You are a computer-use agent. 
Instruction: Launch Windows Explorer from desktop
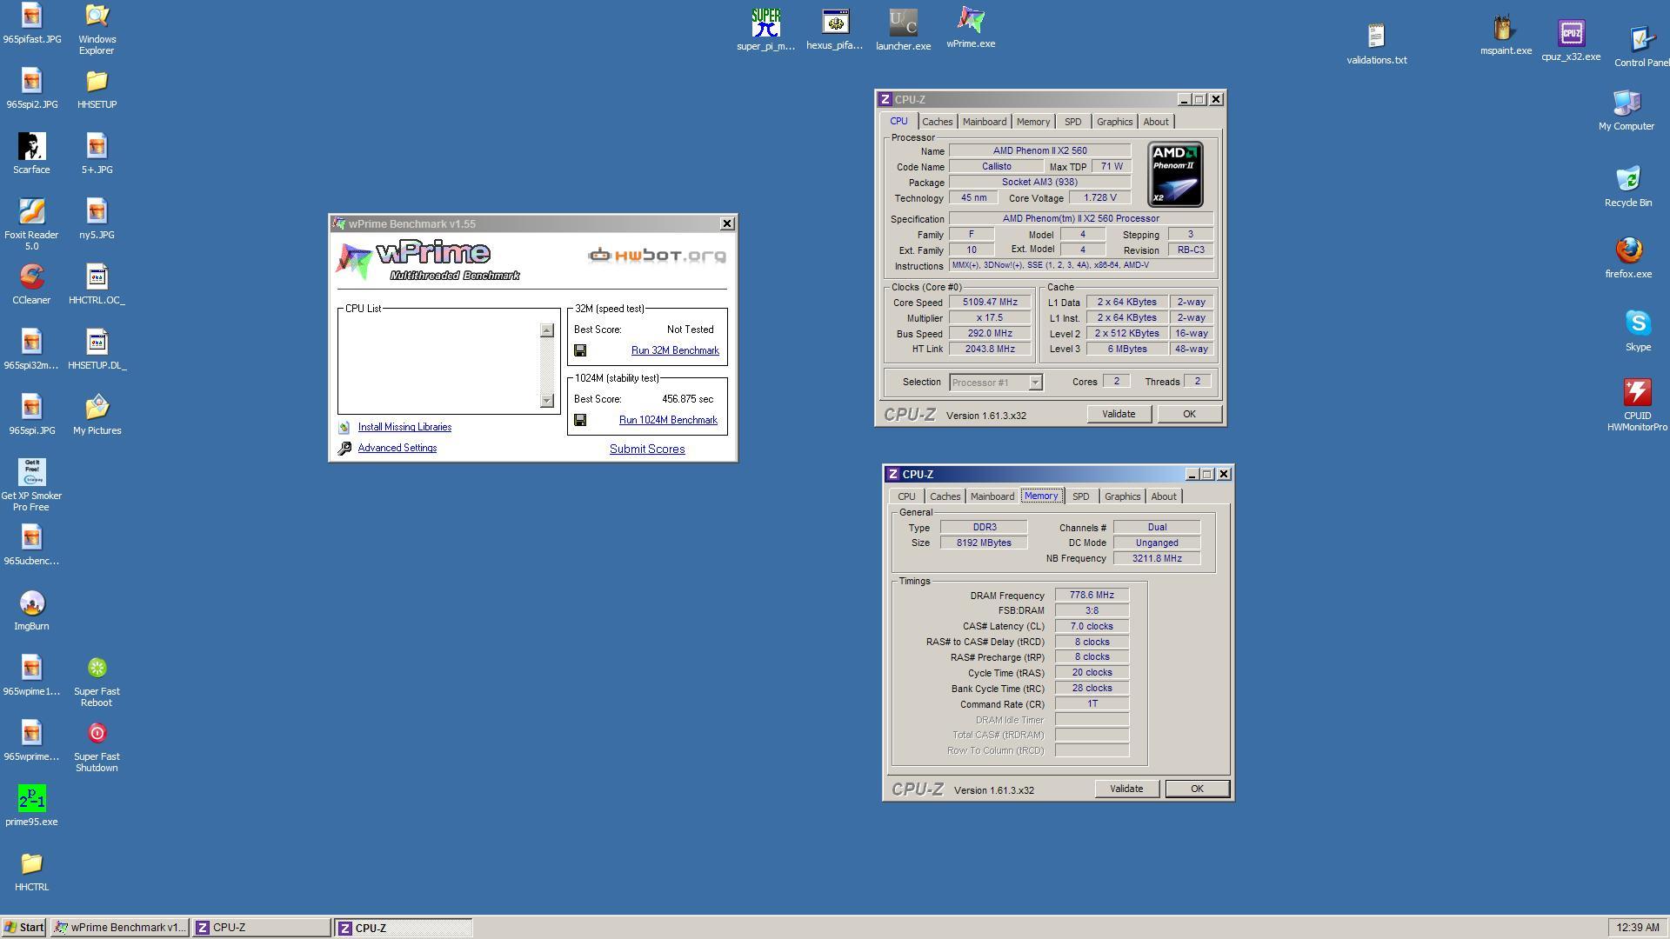(x=97, y=30)
